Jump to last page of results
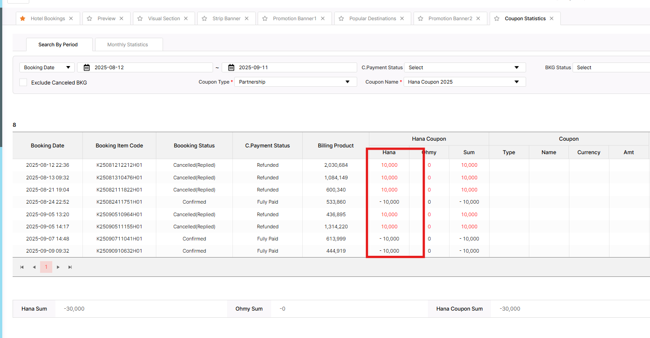This screenshot has height=338, width=650. pos(70,267)
